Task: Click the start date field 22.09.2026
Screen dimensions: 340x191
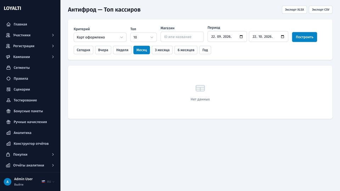Action: 227,36
